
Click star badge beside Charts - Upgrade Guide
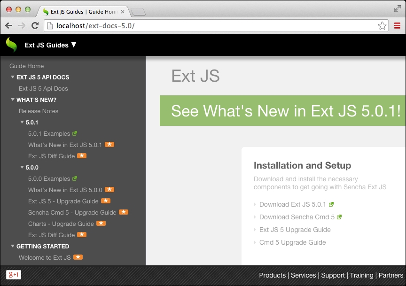click(101, 223)
